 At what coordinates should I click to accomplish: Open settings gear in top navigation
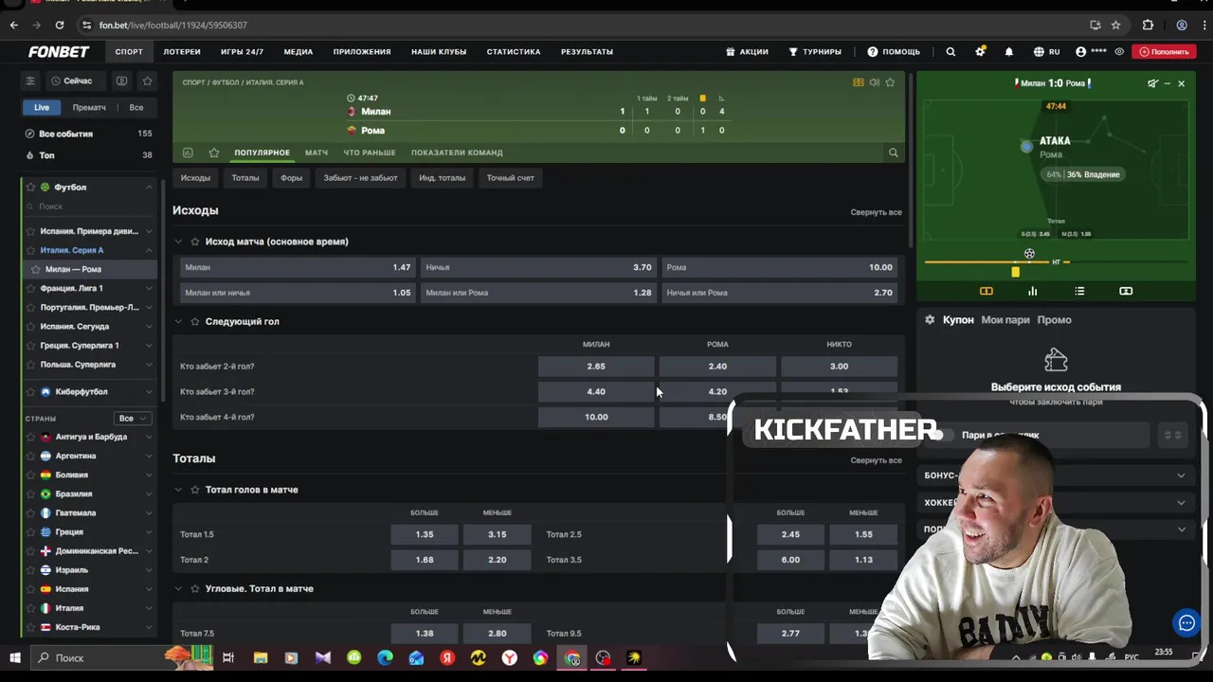980,52
